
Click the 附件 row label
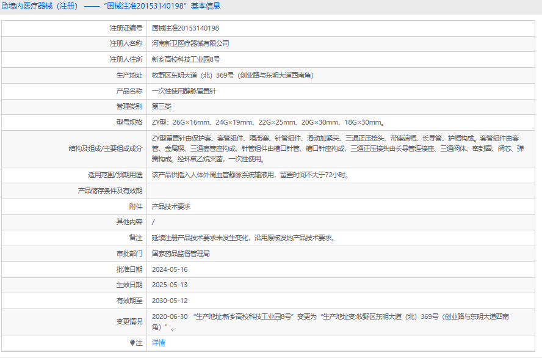pos(136,207)
